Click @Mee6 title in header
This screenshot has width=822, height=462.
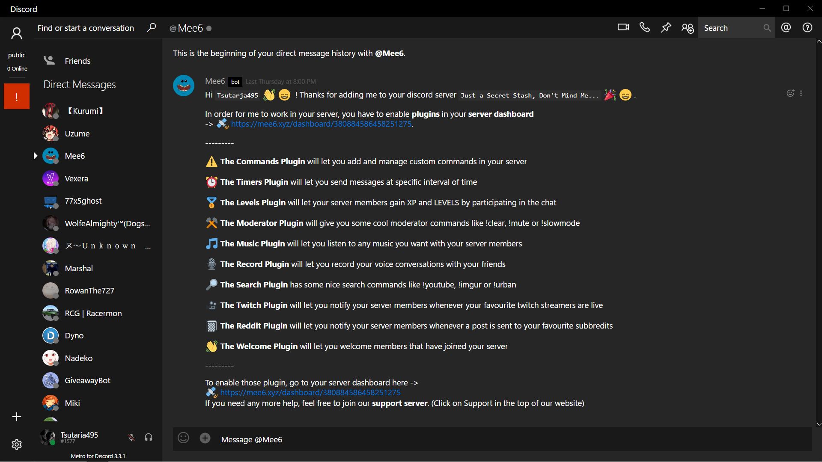186,28
